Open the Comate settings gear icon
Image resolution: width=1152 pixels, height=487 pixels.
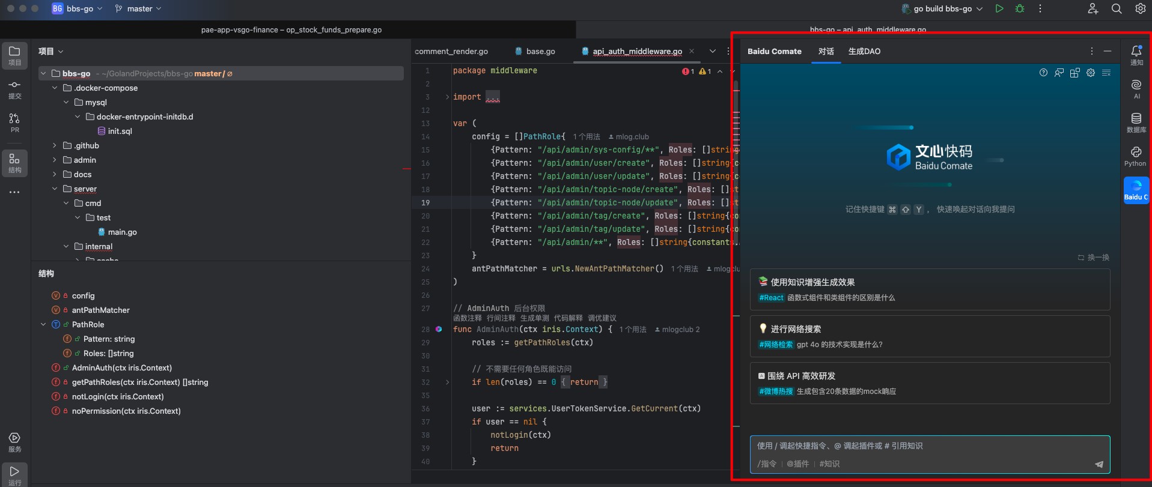[x=1090, y=73]
